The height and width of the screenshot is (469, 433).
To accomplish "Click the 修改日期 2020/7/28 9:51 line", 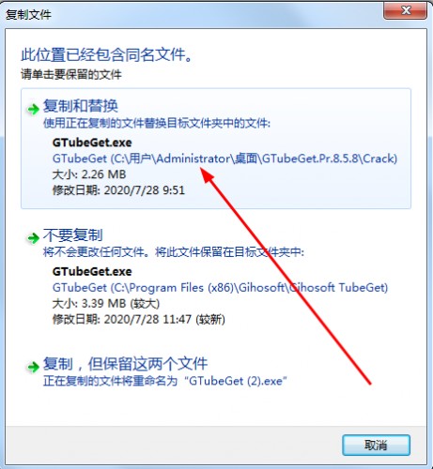I will [x=118, y=190].
